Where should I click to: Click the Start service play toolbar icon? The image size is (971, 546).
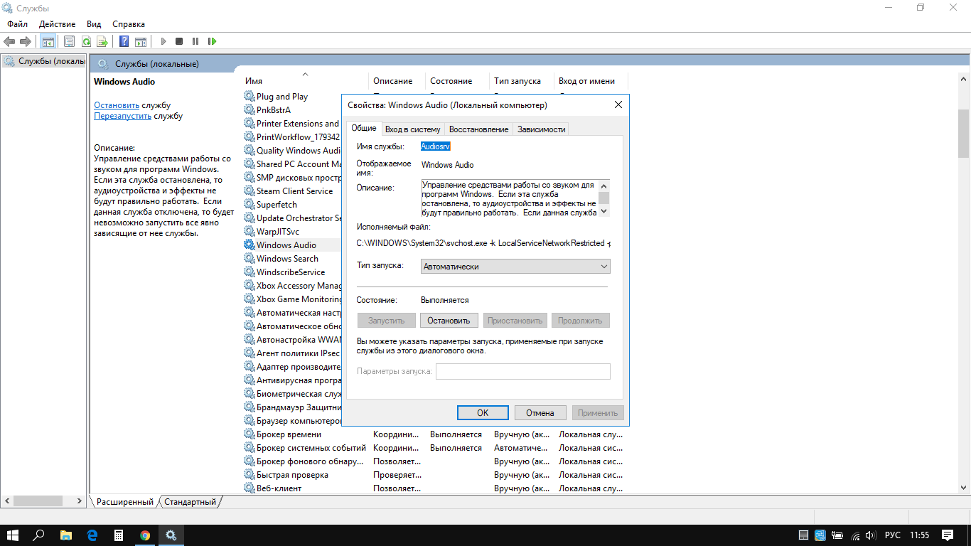[x=163, y=42]
